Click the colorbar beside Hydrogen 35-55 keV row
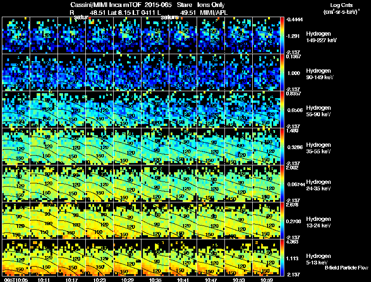Viewport: 371px width, 282px height. [282, 146]
